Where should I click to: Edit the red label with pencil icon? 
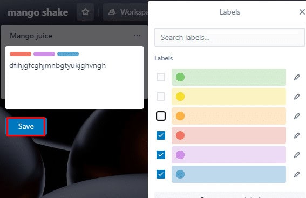297,135
